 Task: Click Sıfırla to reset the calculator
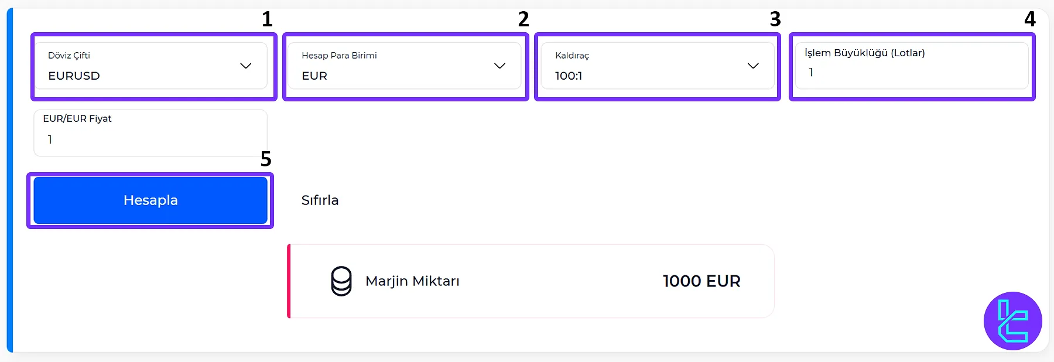(x=319, y=200)
